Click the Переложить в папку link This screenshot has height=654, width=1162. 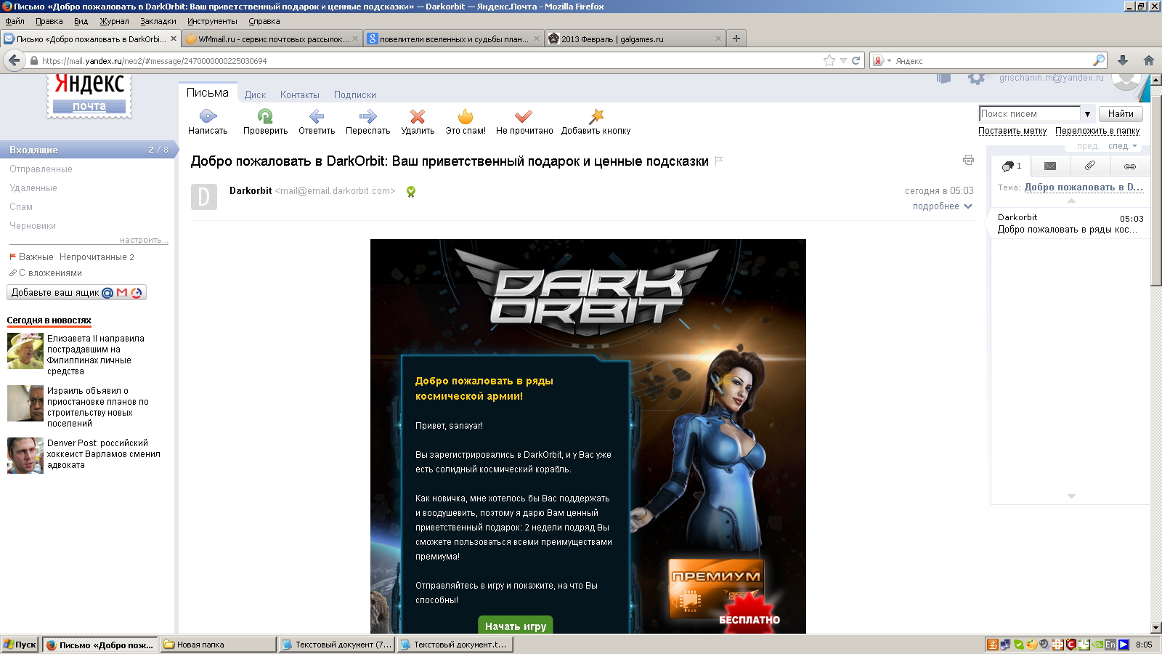[1097, 131]
